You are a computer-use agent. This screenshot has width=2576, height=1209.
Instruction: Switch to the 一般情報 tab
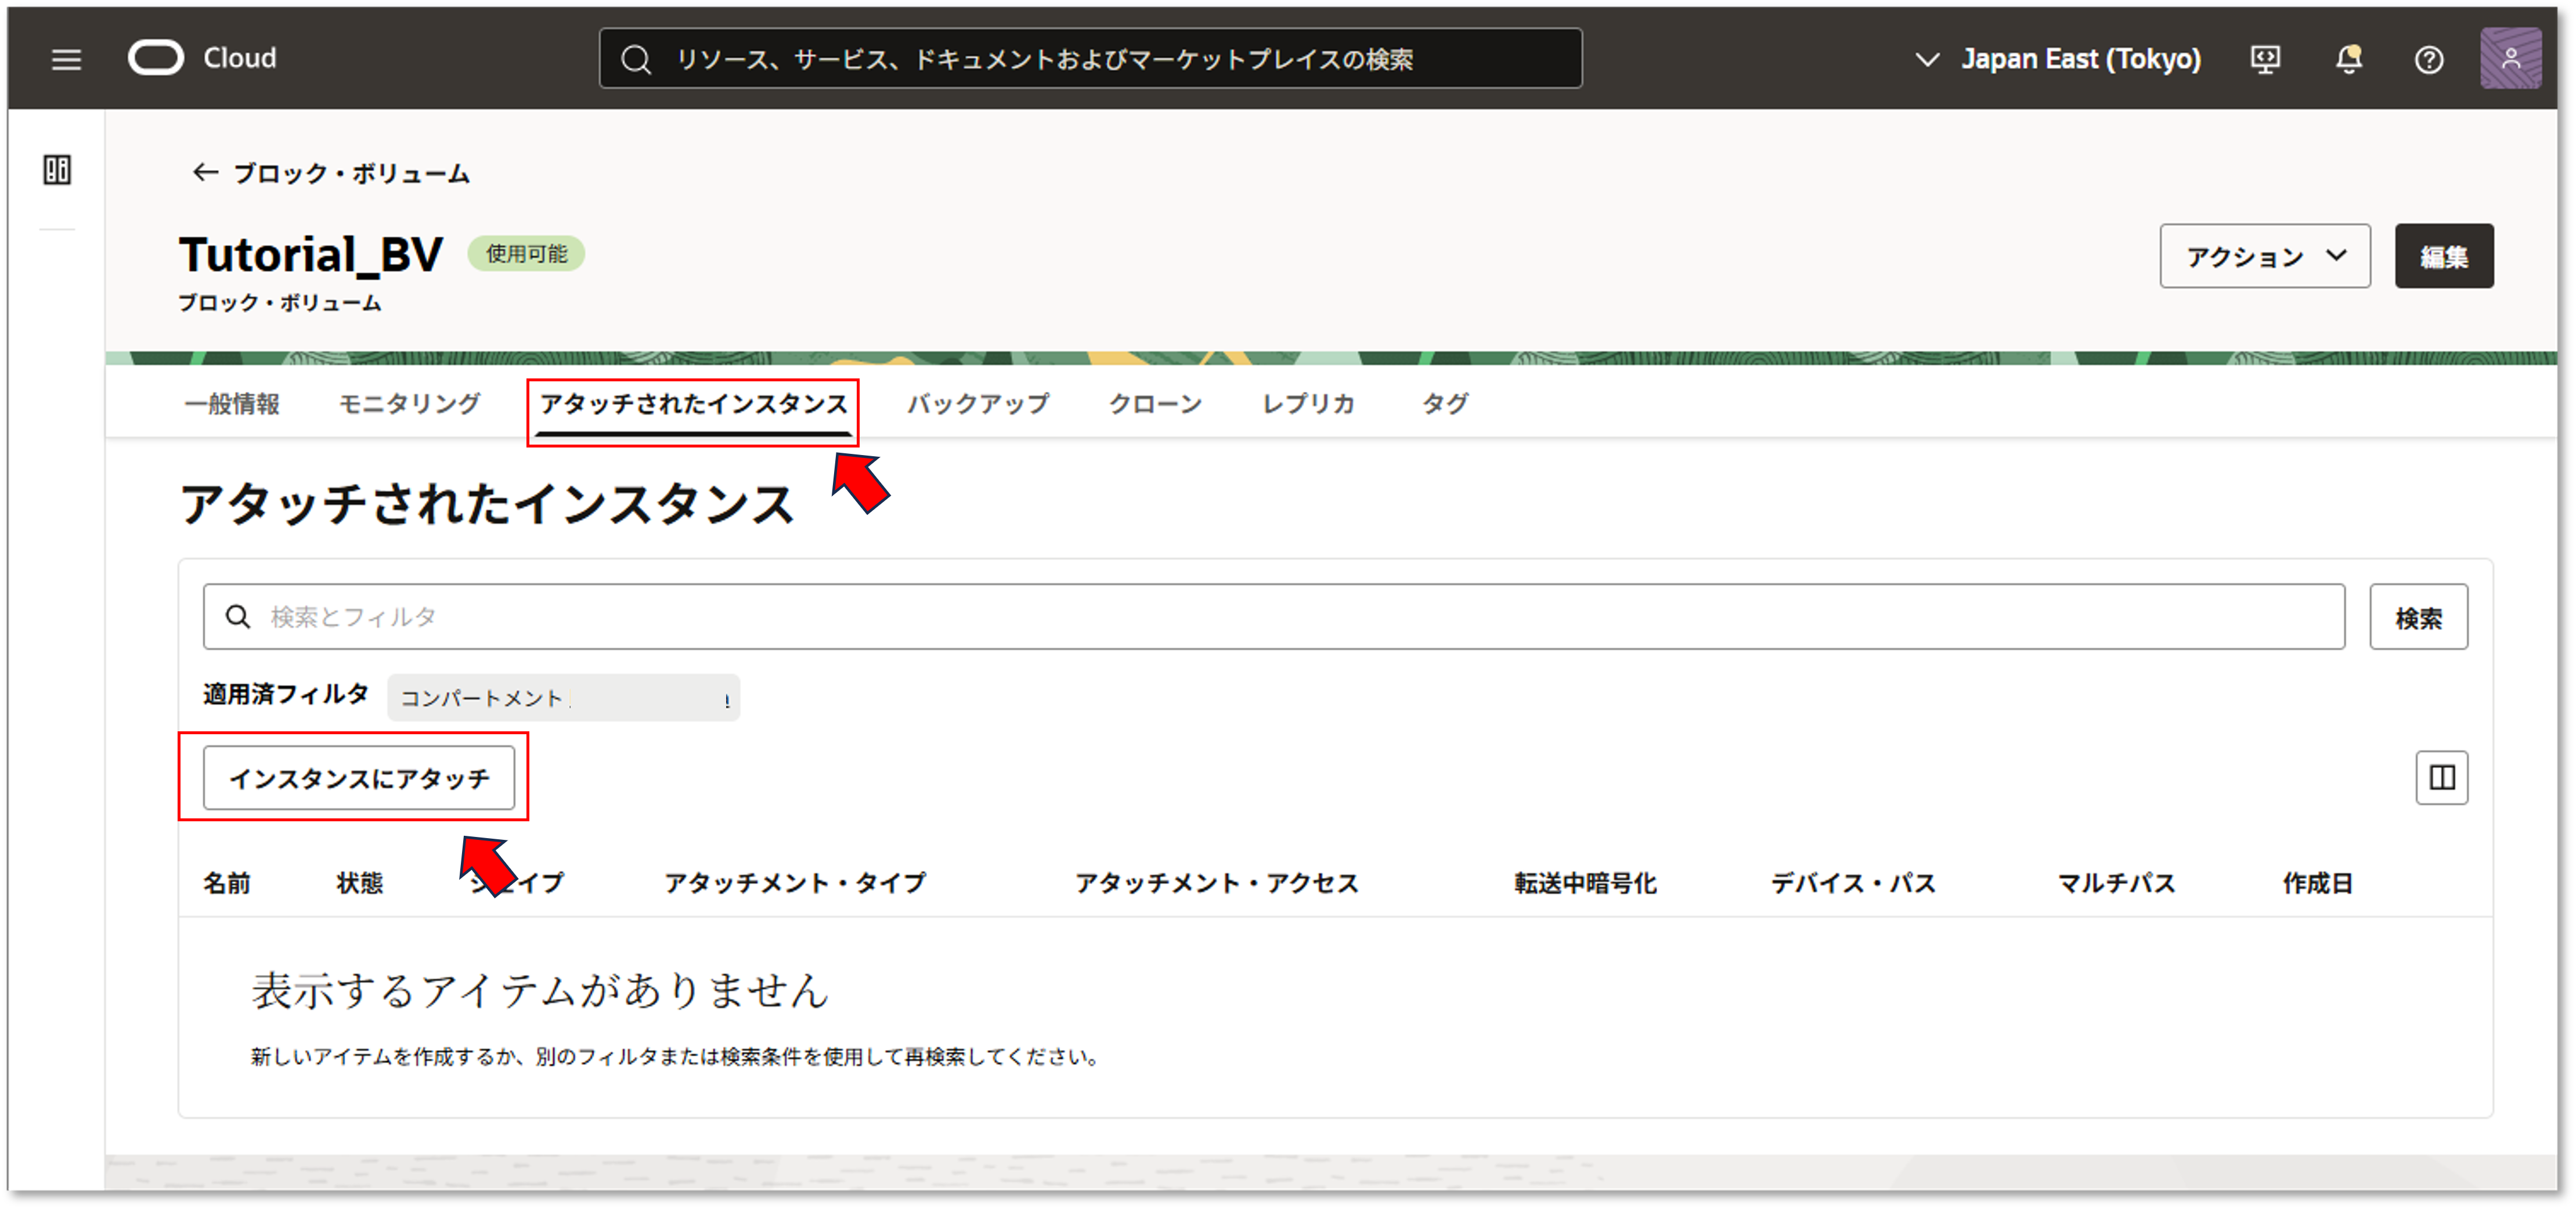point(232,404)
